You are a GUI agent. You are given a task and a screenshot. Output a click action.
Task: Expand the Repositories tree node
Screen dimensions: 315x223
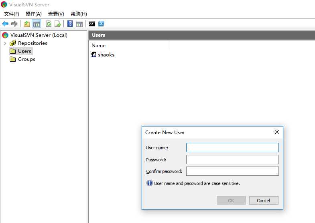5,43
